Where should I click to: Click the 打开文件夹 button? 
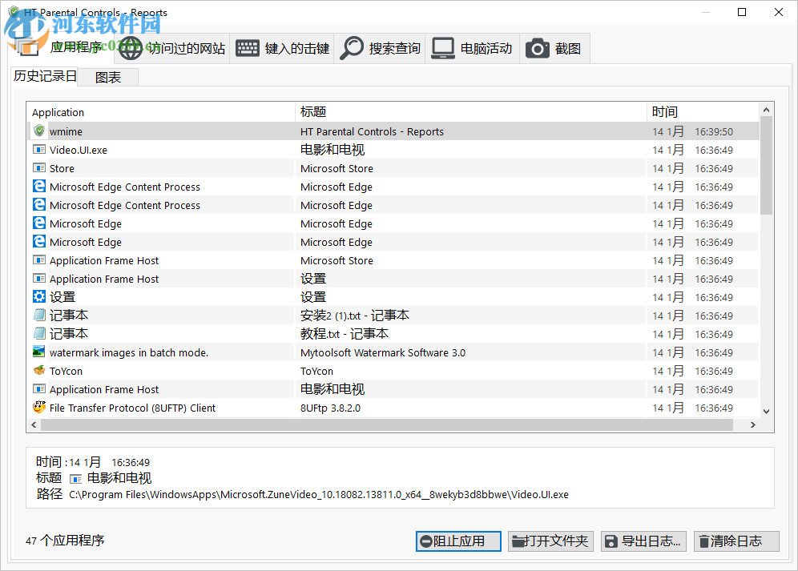[550, 541]
